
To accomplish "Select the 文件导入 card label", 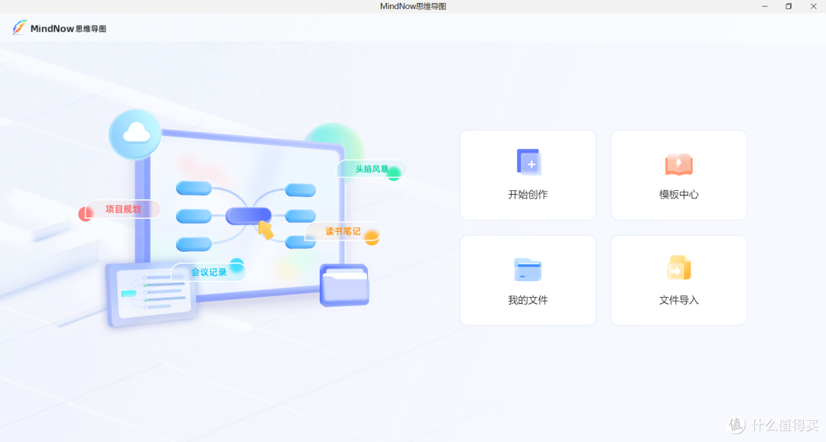I will click(678, 300).
